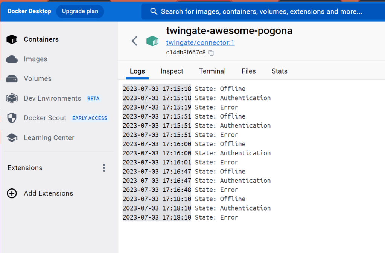The height and width of the screenshot is (253, 385).
Task: Click log line 17:15:51 State: Offline
Action: pyautogui.click(x=184, y=116)
